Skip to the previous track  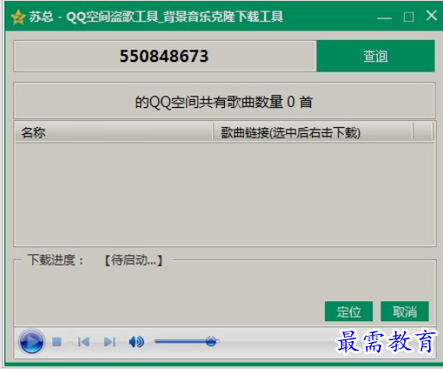point(83,342)
